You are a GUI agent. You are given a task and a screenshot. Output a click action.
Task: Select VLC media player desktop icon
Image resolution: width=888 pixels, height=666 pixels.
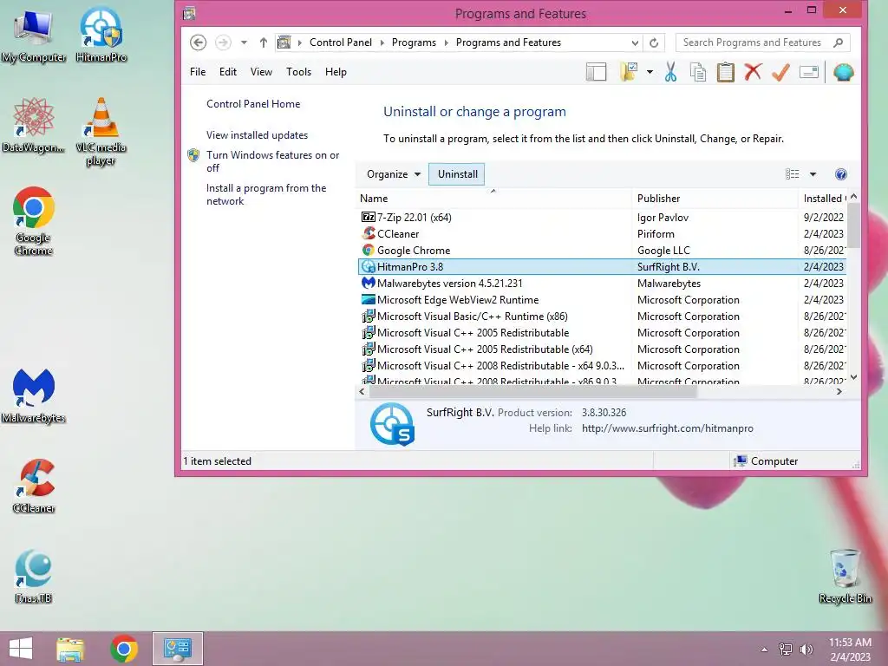pos(101,132)
